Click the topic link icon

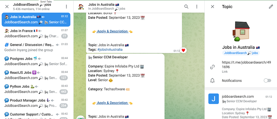pyautogui.click(x=212, y=67)
